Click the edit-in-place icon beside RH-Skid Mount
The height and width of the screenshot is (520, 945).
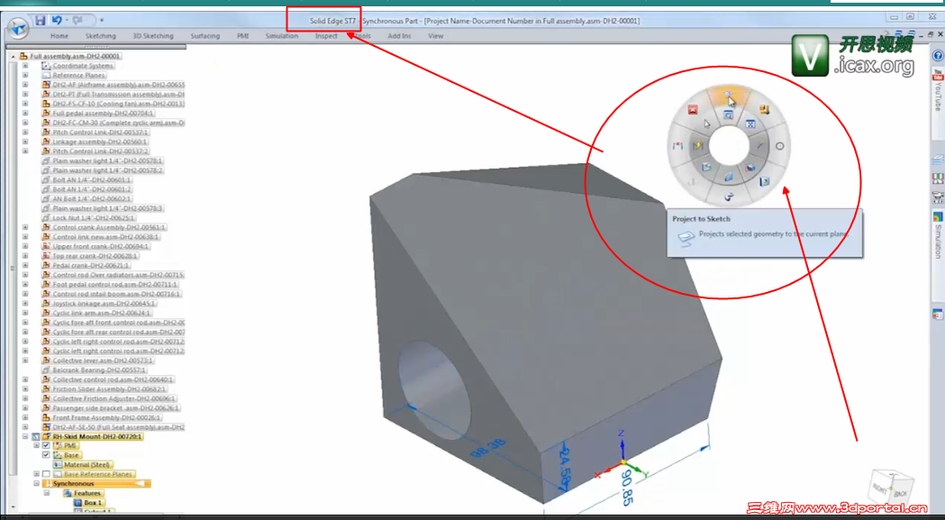(35, 436)
